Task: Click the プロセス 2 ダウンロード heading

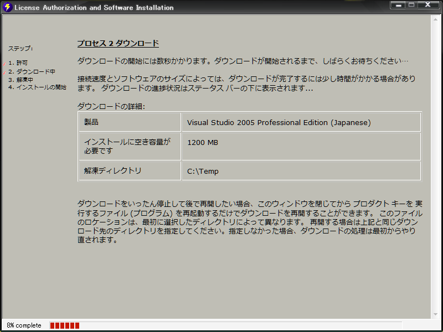Action: [x=118, y=43]
